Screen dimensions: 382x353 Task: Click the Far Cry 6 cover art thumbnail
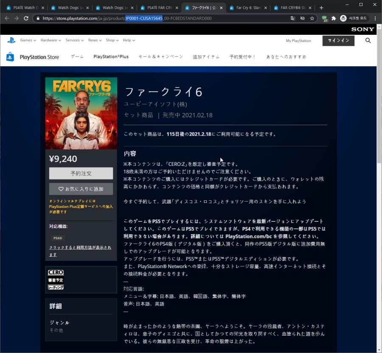click(81, 113)
